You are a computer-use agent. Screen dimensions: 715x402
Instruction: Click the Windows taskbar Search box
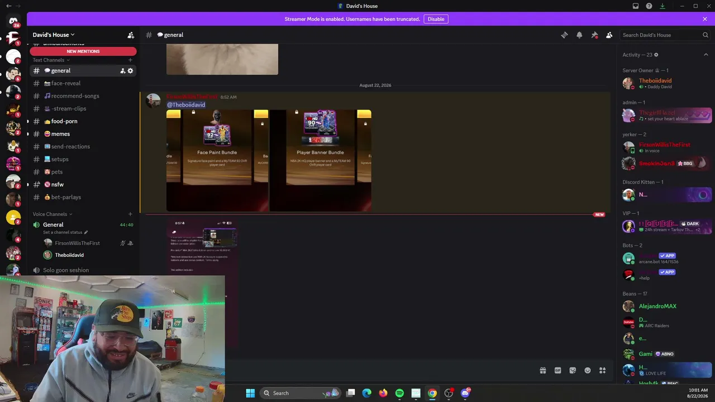[x=301, y=393]
